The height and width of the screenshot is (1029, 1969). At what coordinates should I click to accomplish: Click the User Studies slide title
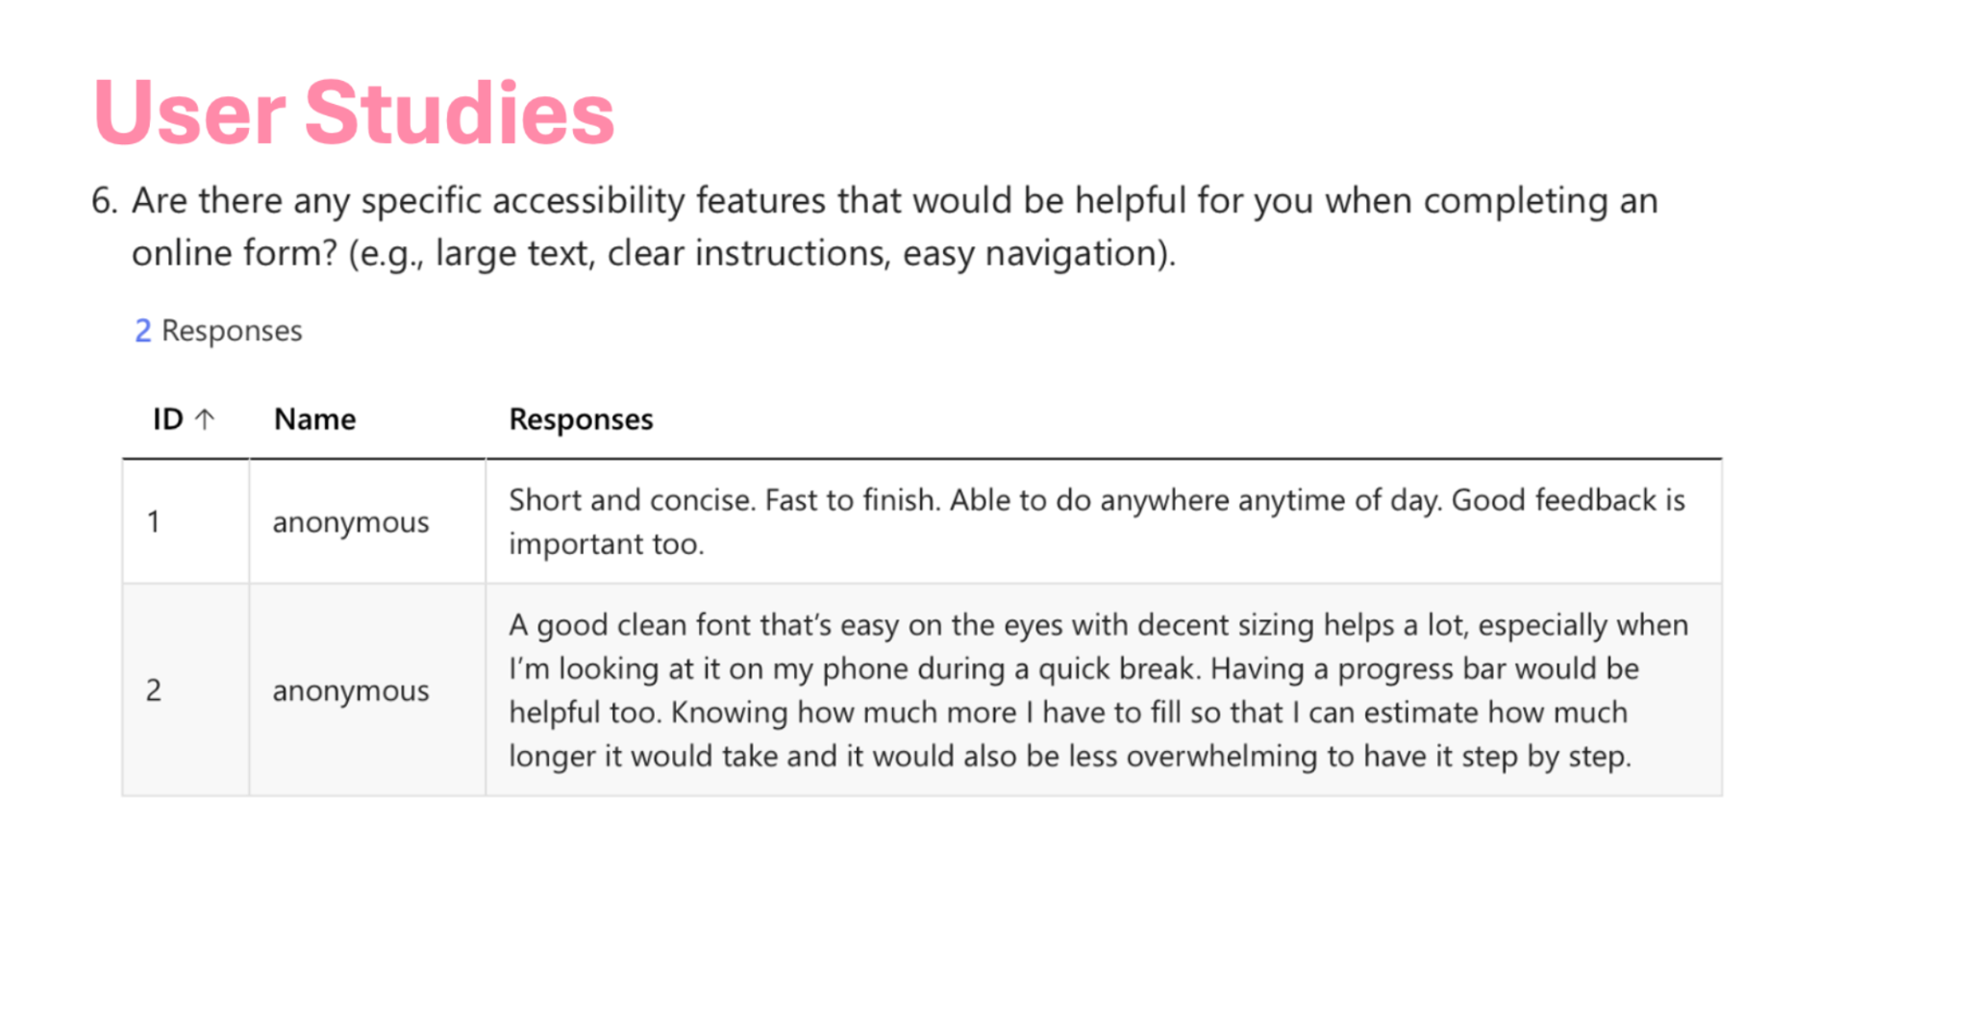tap(354, 113)
